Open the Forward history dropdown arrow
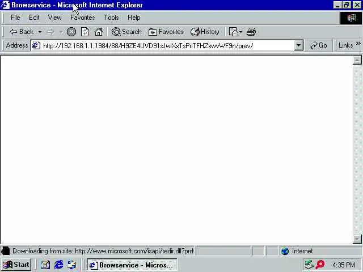Screen dimensions: 363x272 (61, 32)
